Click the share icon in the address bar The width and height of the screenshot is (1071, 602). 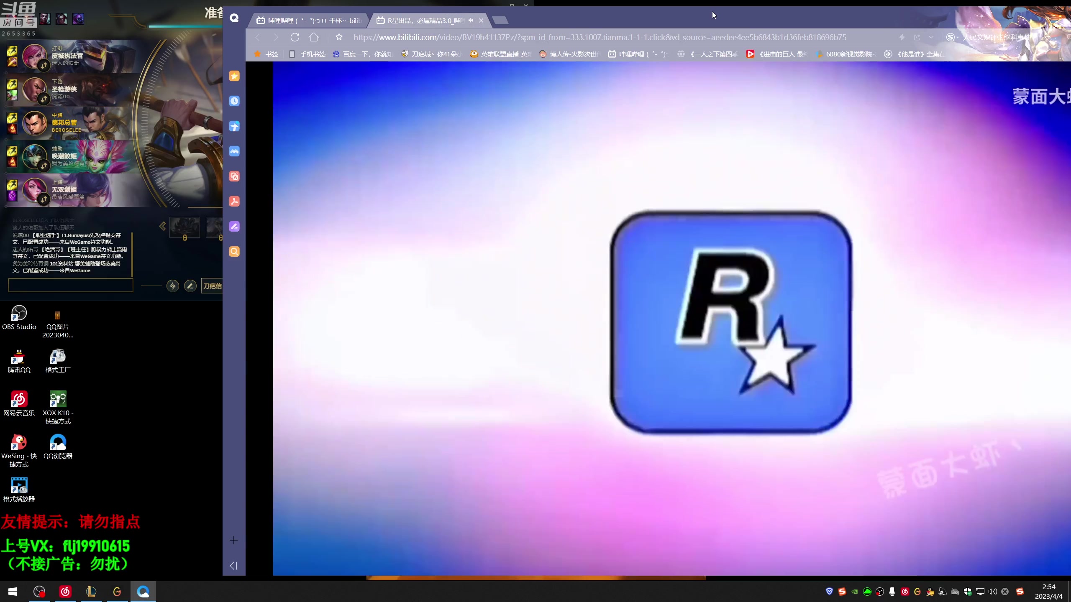click(917, 37)
